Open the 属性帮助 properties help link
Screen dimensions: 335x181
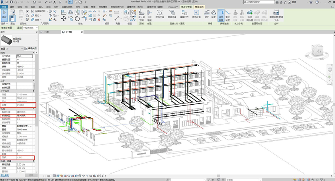click(5, 175)
